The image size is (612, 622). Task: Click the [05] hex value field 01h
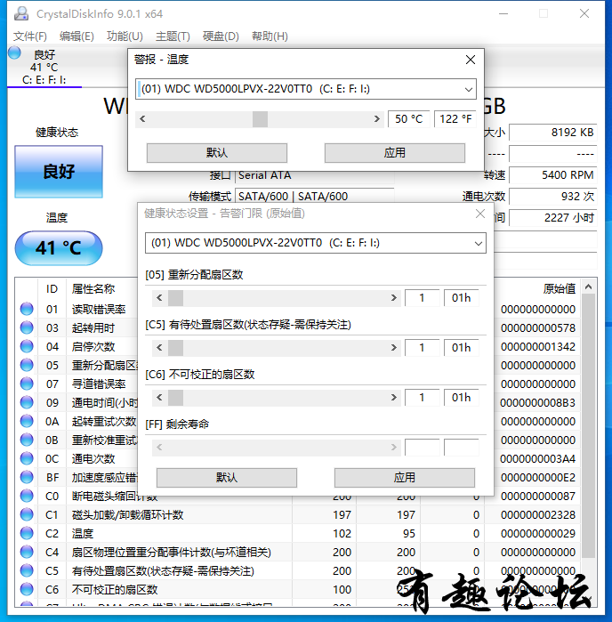[x=462, y=298]
